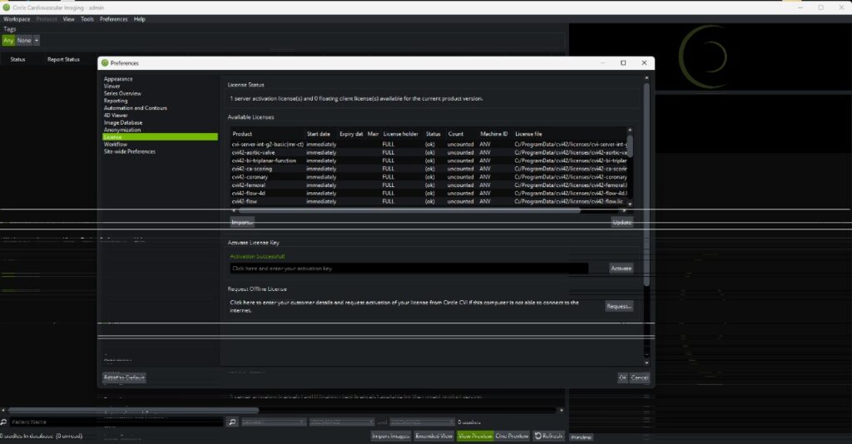The height and width of the screenshot is (444, 852).
Task: Click the license table horizontal scrollbar
Action: 408,210
